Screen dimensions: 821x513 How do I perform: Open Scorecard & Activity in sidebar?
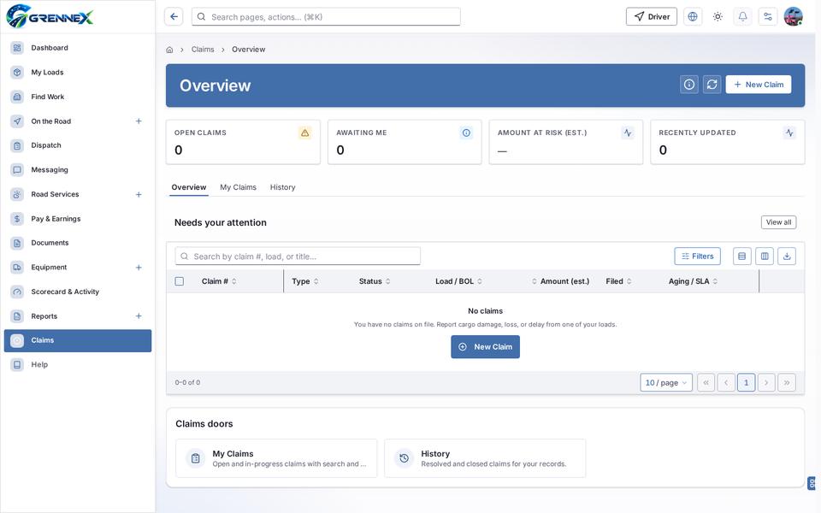[x=78, y=292]
